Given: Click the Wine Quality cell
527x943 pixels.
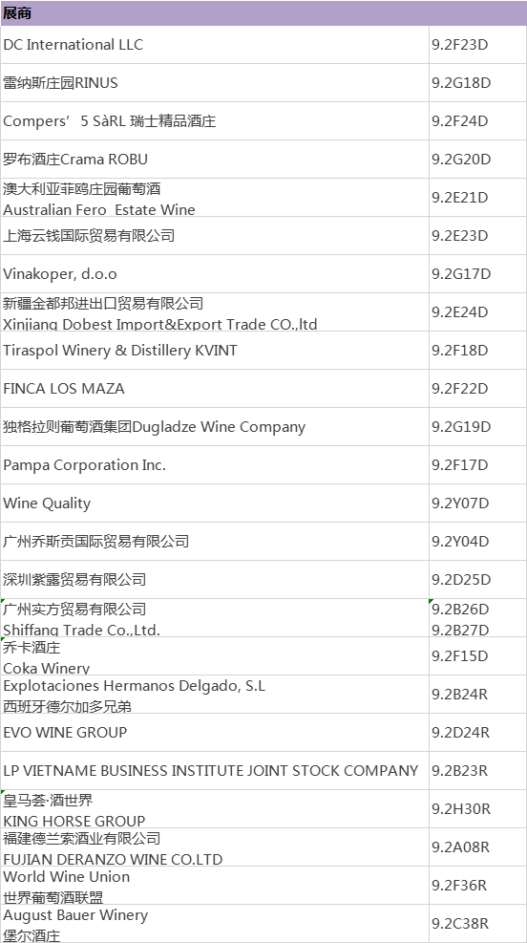Looking at the screenshot, I should 215,503.
